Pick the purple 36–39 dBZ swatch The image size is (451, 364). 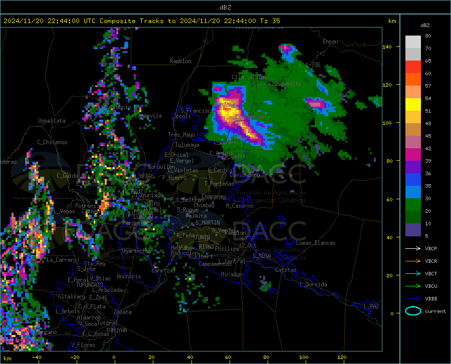(413, 167)
